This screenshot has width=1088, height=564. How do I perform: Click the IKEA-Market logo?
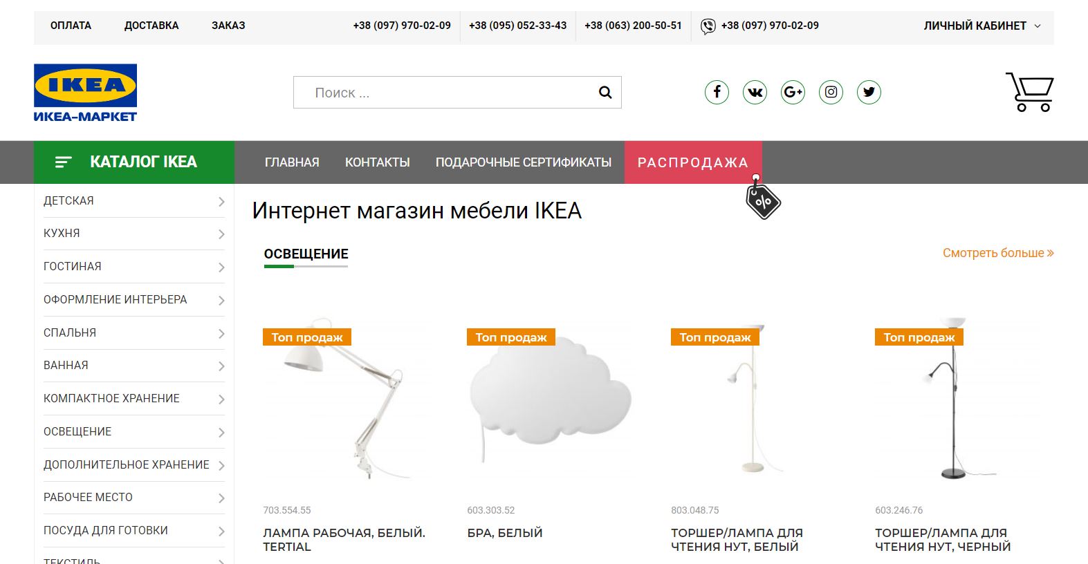click(85, 93)
